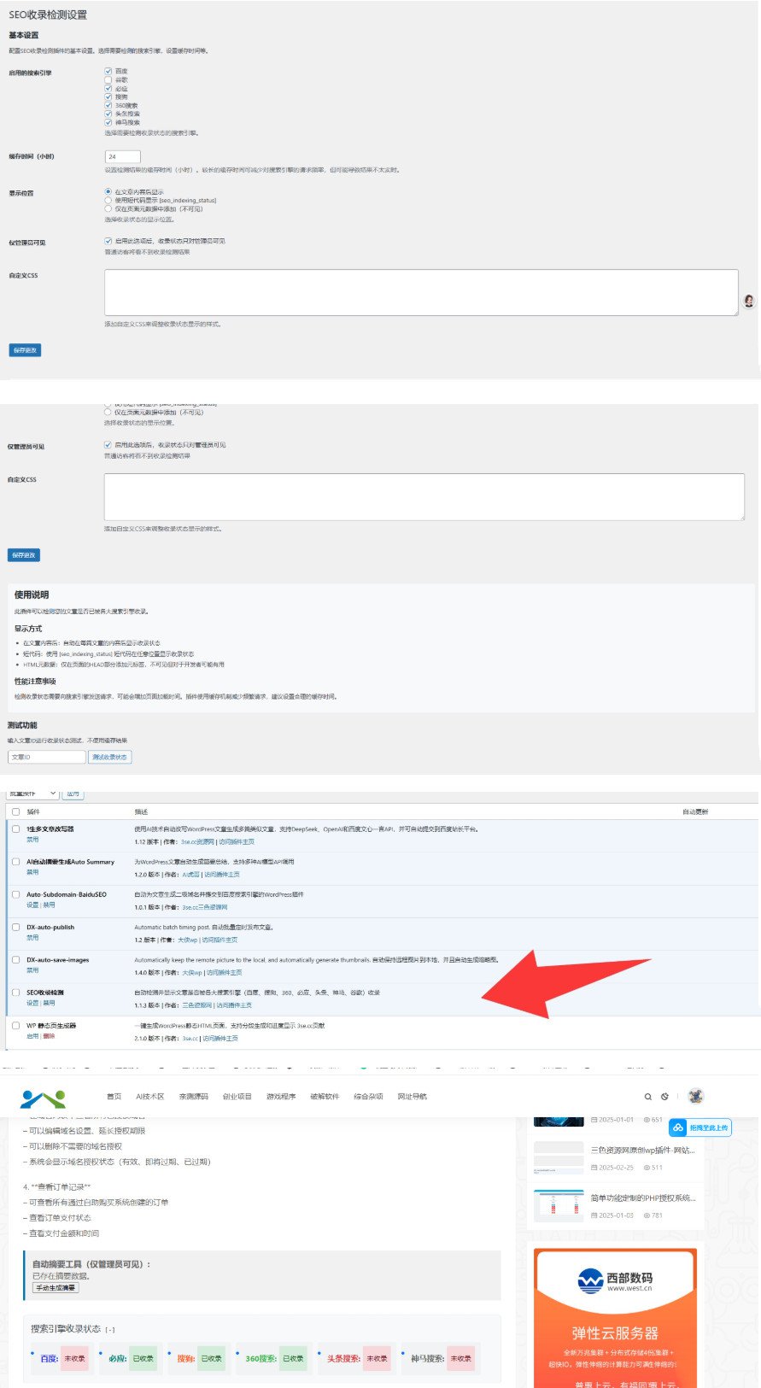
Task: Click the site logo in the navigation bar
Action: [x=43, y=1098]
